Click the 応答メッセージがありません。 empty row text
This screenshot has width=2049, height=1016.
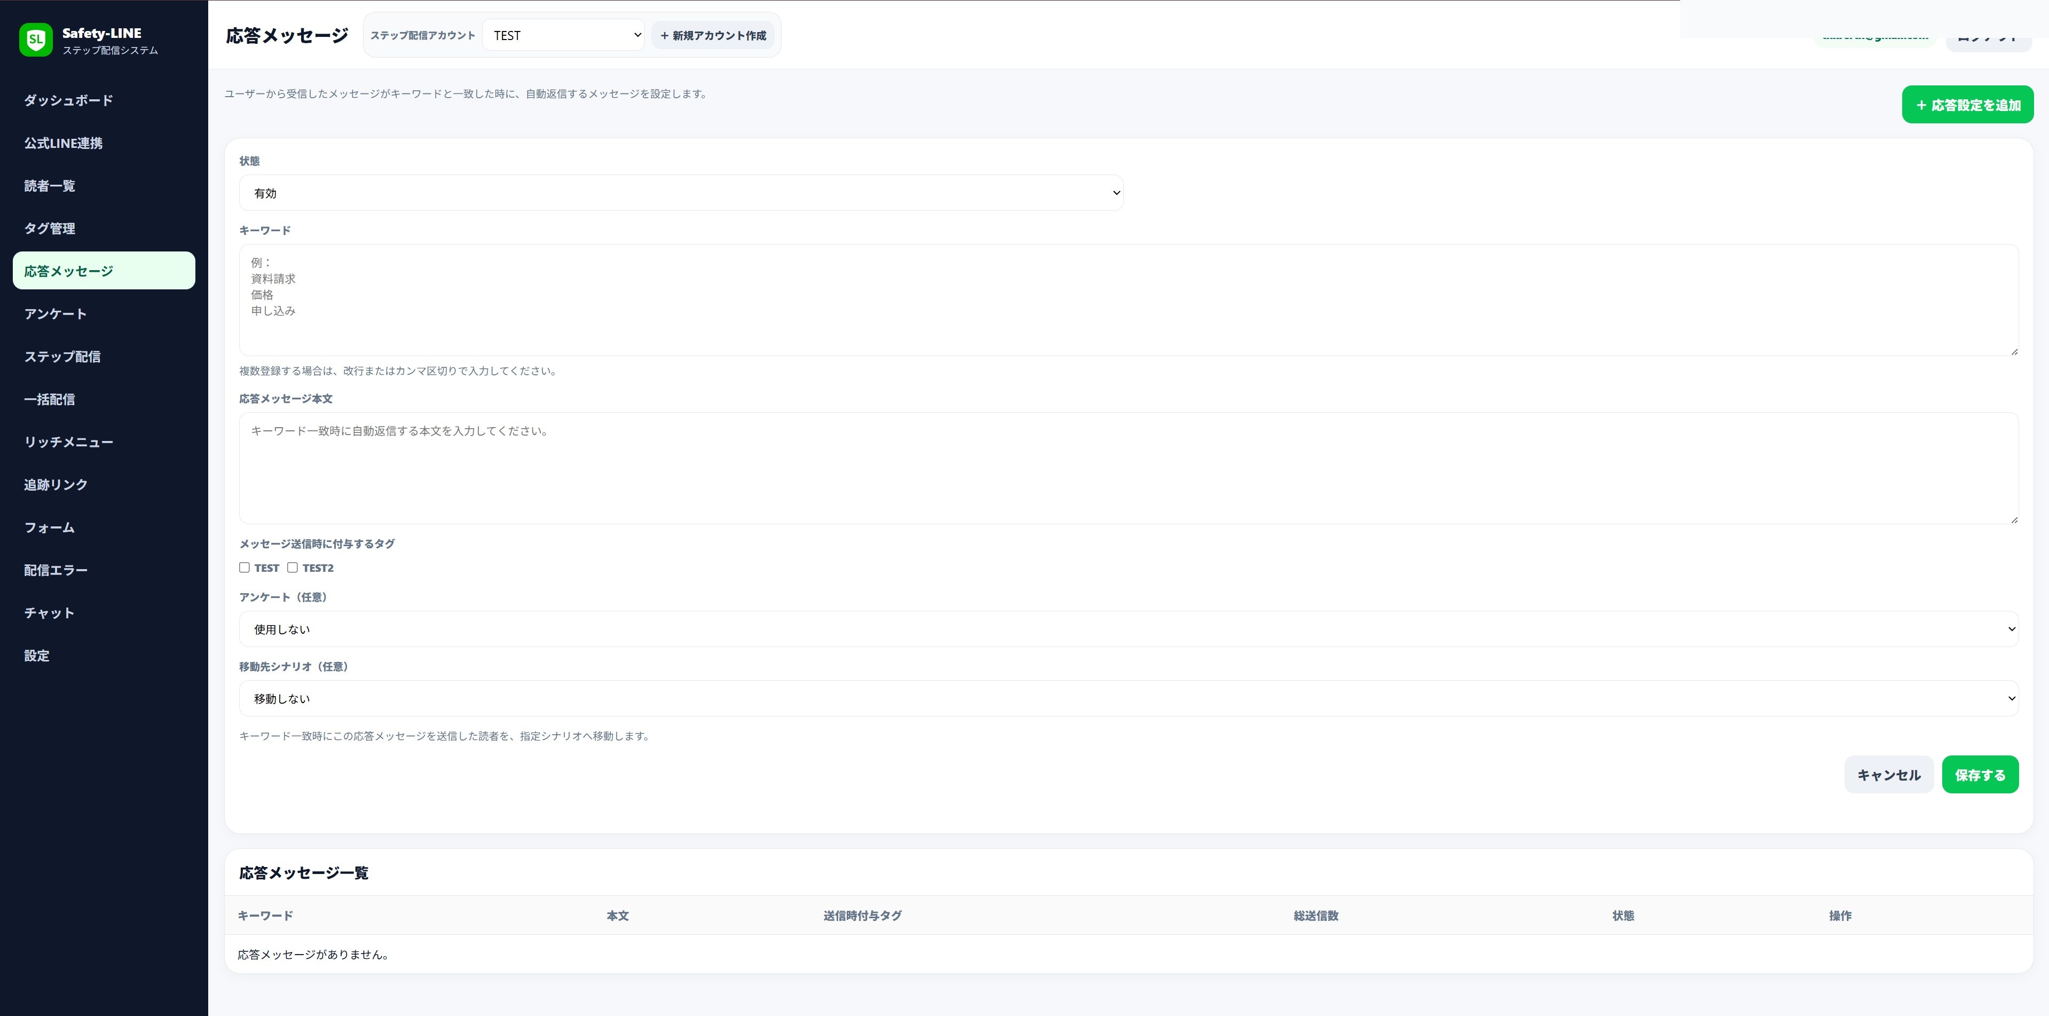point(313,955)
